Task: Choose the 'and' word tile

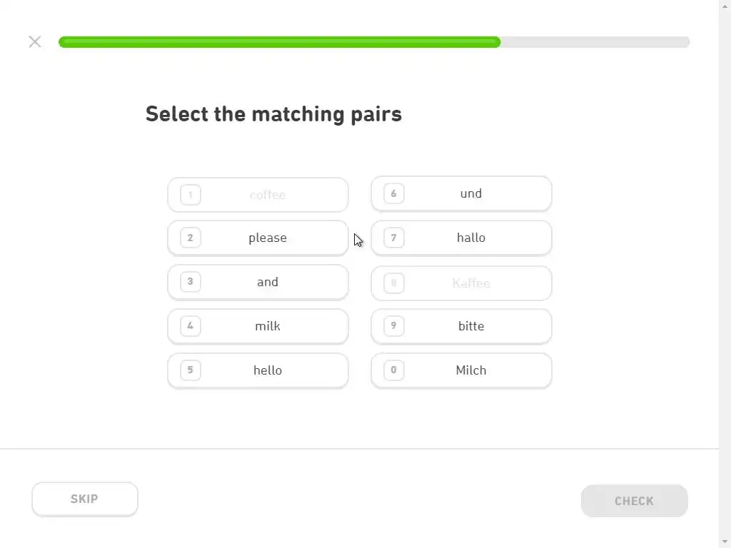Action: click(267, 282)
